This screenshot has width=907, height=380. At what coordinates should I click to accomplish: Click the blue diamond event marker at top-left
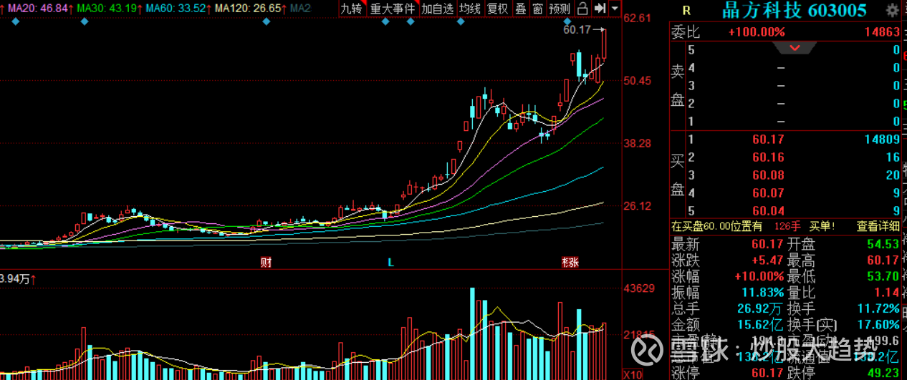(x=16, y=21)
